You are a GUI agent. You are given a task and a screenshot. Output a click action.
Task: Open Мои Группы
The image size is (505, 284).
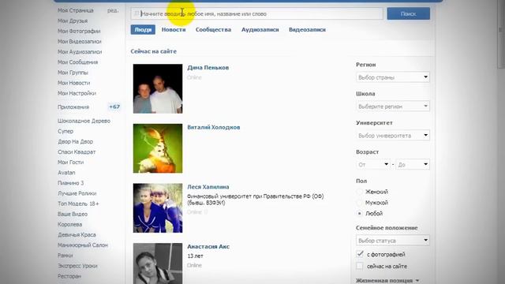click(73, 73)
